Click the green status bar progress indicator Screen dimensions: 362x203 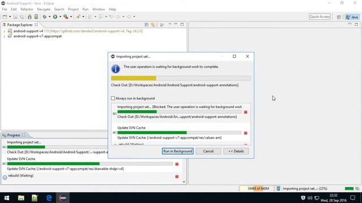(x=349, y=188)
